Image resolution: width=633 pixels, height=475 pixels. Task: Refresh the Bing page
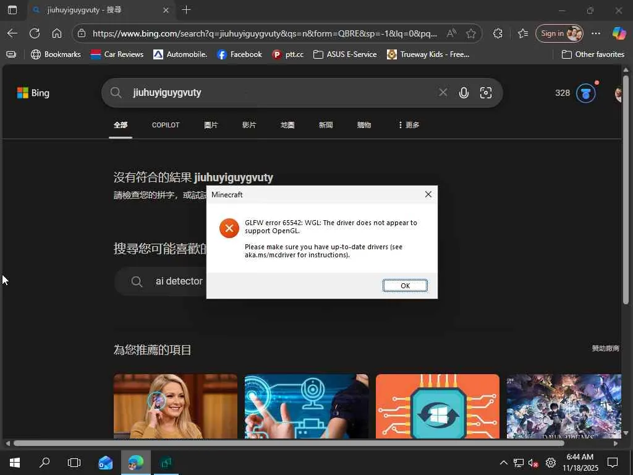35,33
